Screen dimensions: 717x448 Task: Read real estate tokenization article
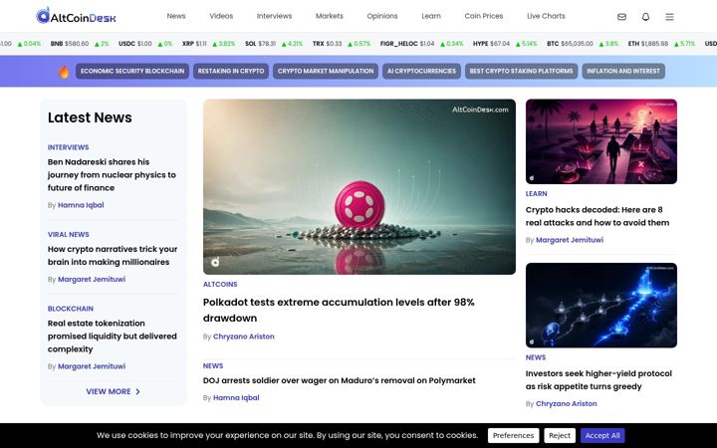click(112, 336)
